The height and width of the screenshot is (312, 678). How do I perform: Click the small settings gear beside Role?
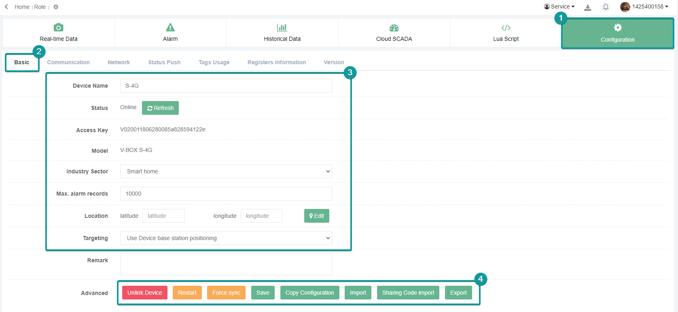[56, 7]
